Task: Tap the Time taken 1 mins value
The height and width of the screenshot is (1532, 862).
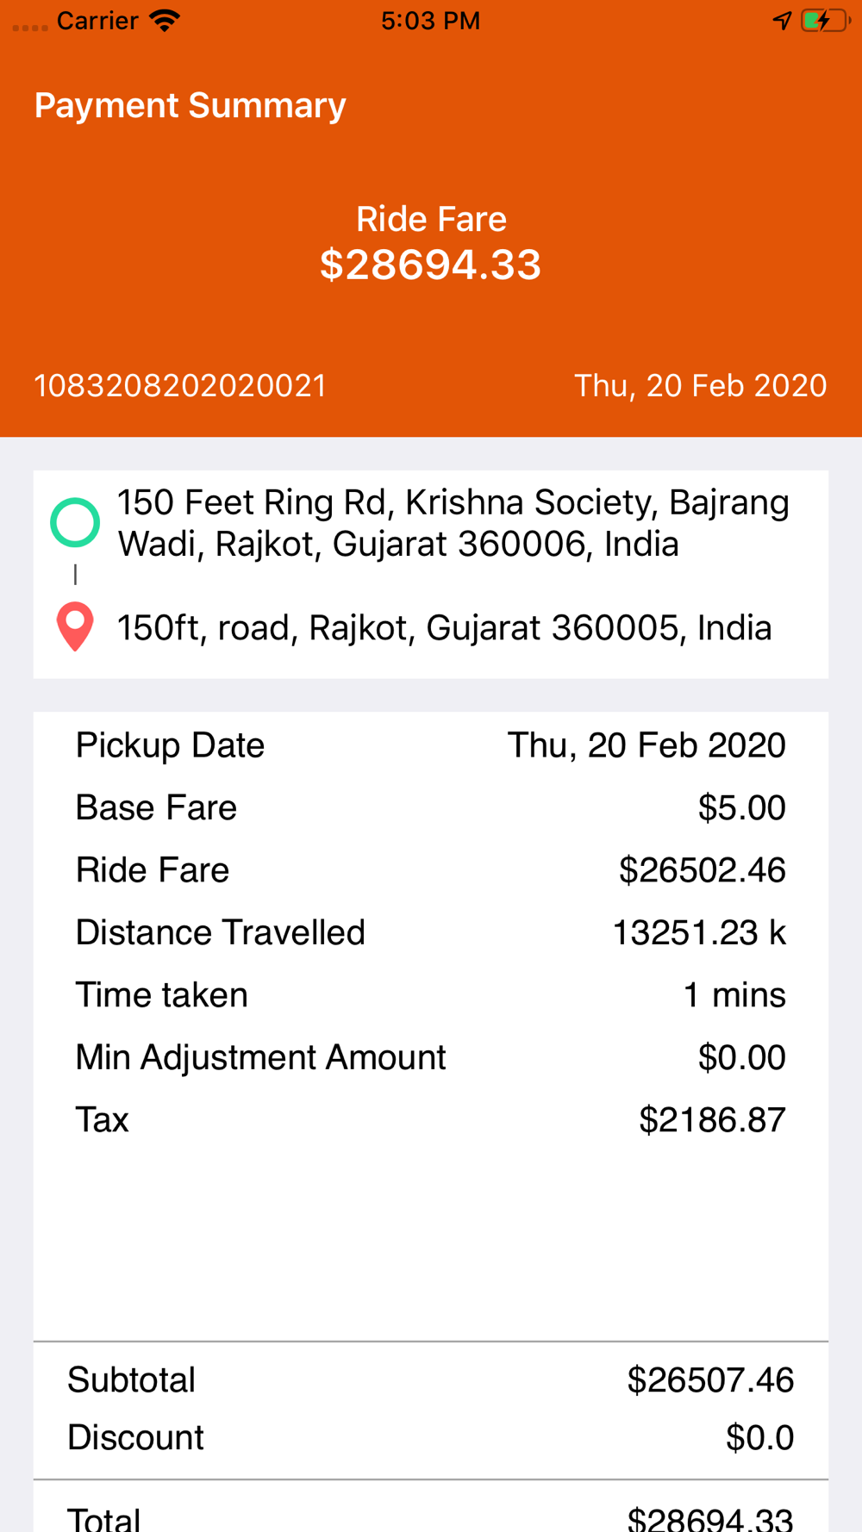Action: [x=734, y=995]
